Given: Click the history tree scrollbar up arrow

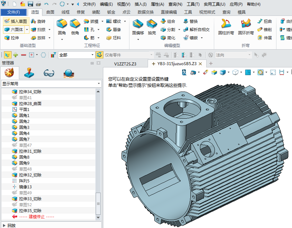Looking at the screenshot, I should [98, 92].
